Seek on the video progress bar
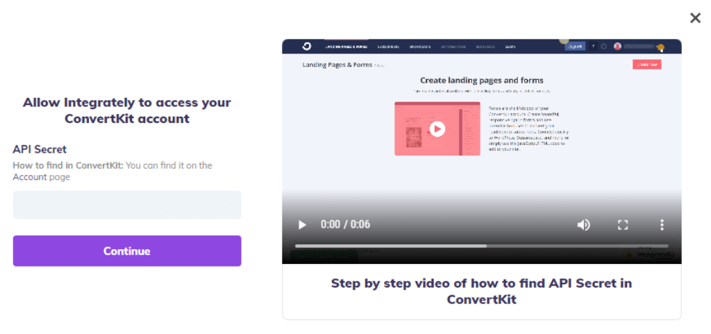 [482, 246]
